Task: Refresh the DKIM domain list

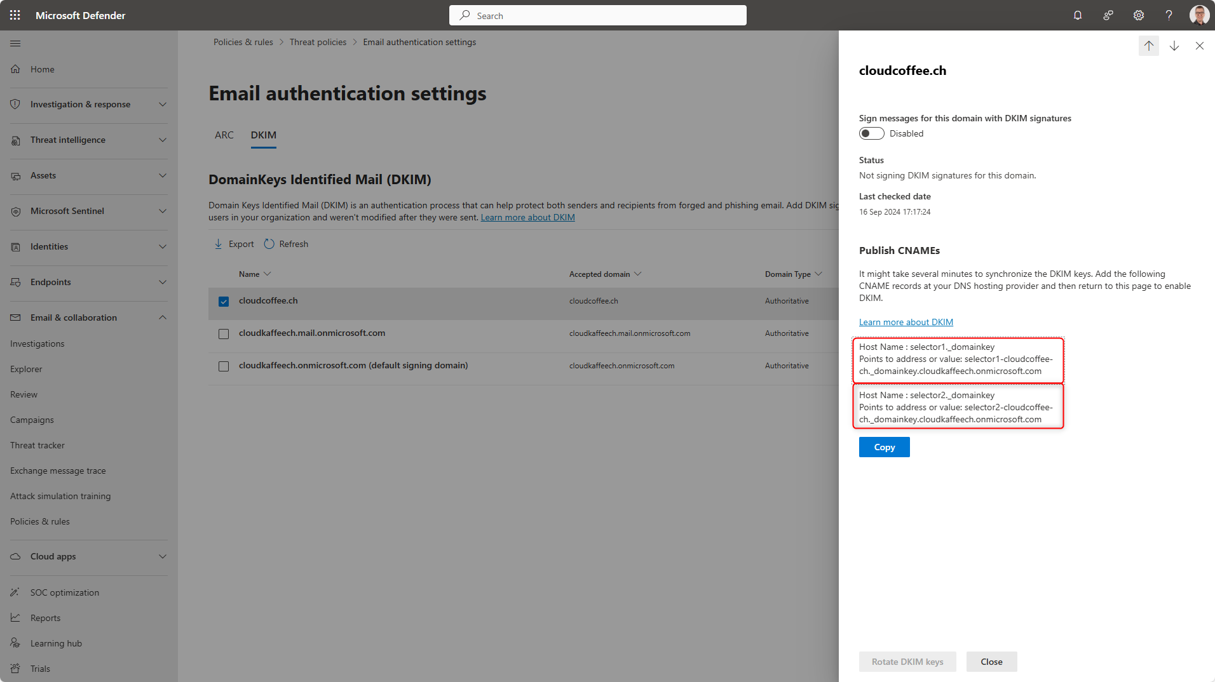Action: coord(286,243)
